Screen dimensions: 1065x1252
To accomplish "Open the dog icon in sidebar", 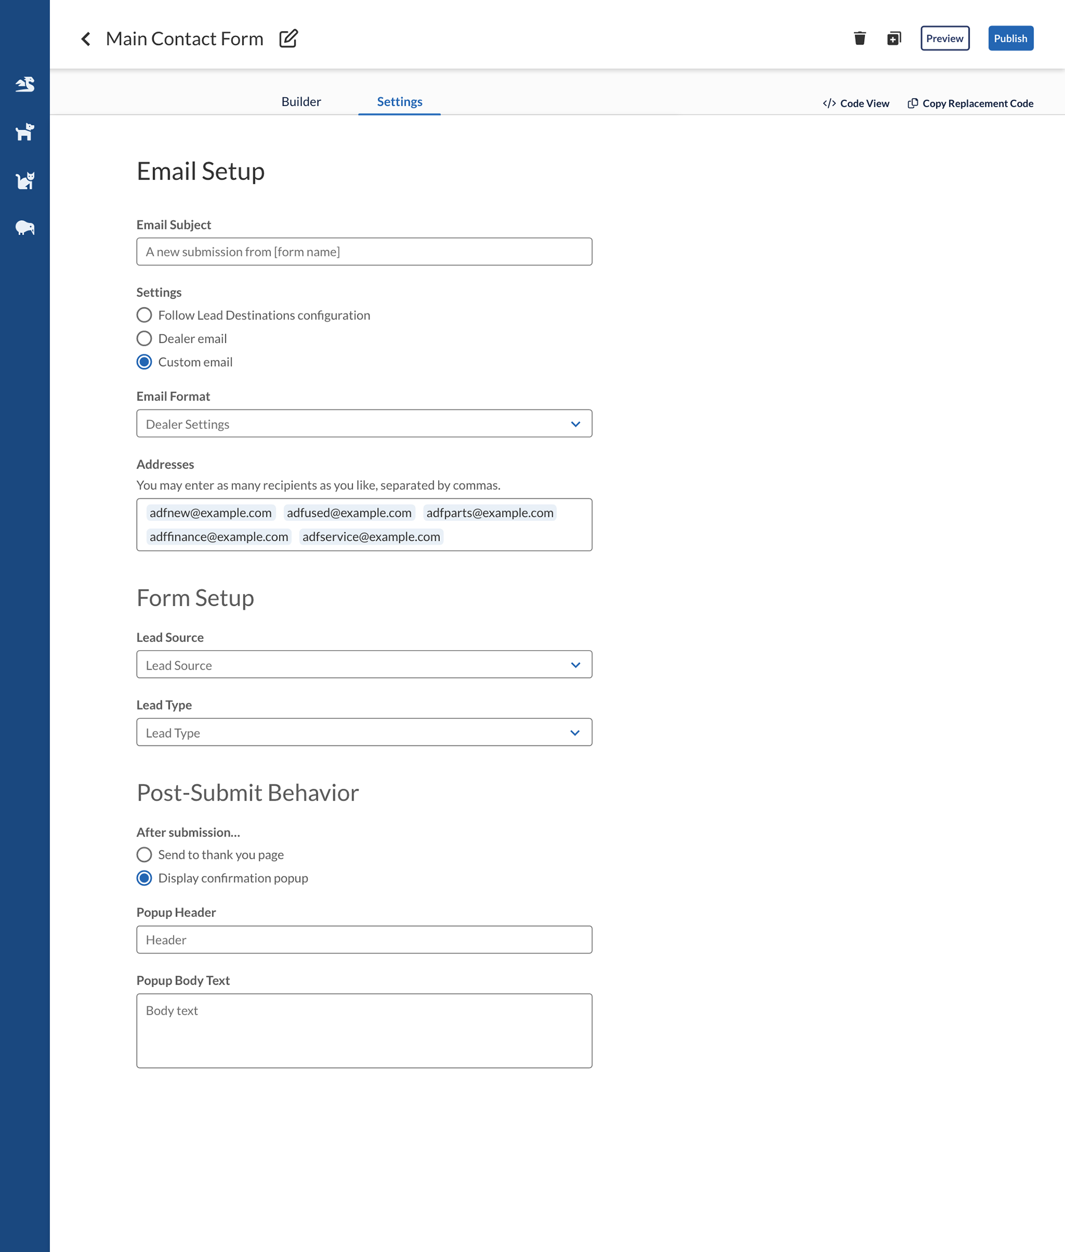I will pyautogui.click(x=25, y=132).
